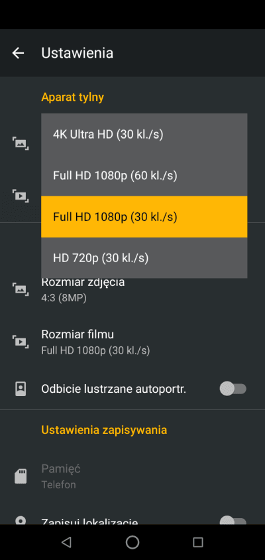This screenshot has height=560, width=265.
Task: Toggle Odbicie lustrzane autoportr. switch
Action: (x=233, y=389)
